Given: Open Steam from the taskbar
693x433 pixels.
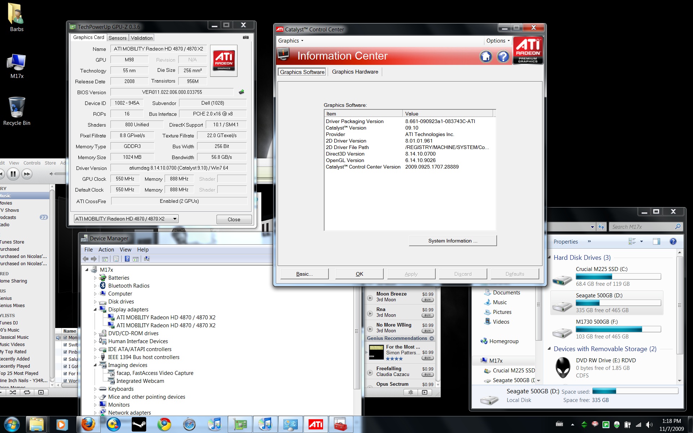Looking at the screenshot, I should (x=139, y=424).
